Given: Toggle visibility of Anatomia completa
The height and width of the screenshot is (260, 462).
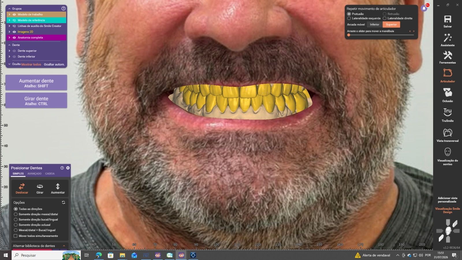Looking at the screenshot, I should (x=14, y=38).
